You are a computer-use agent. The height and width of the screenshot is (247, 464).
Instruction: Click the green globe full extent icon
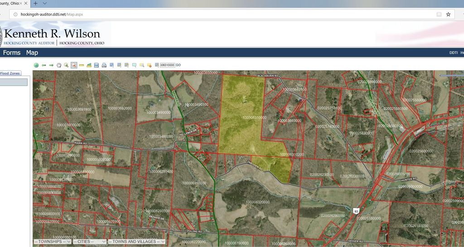click(x=36, y=65)
